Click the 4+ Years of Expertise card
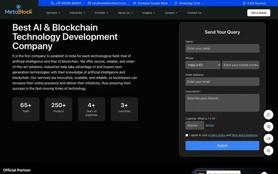This screenshot has height=174, width=278. pyautogui.click(x=92, y=109)
